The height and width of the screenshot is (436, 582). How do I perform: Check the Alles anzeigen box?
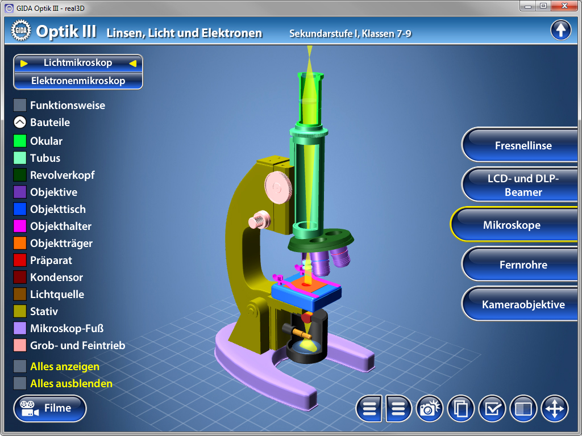click(20, 366)
